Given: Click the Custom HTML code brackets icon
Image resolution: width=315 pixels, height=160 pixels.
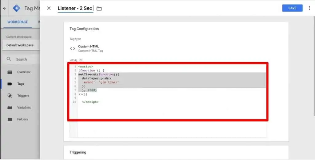Looking at the screenshot, I should tap(73, 48).
